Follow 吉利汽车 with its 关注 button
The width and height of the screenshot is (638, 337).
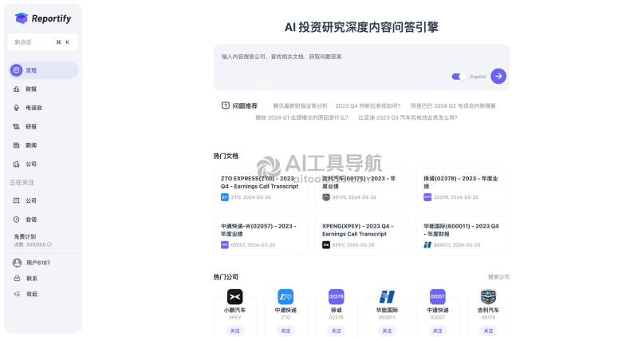[488, 331]
